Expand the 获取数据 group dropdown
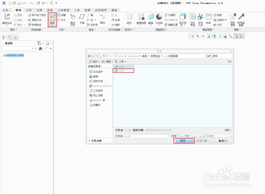The height and width of the screenshot is (194, 265). coord(37,30)
